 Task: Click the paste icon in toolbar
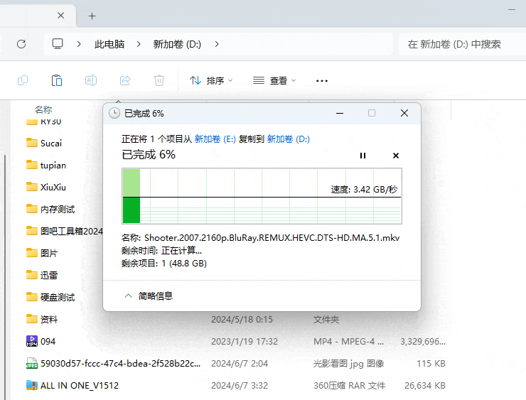[x=57, y=80]
